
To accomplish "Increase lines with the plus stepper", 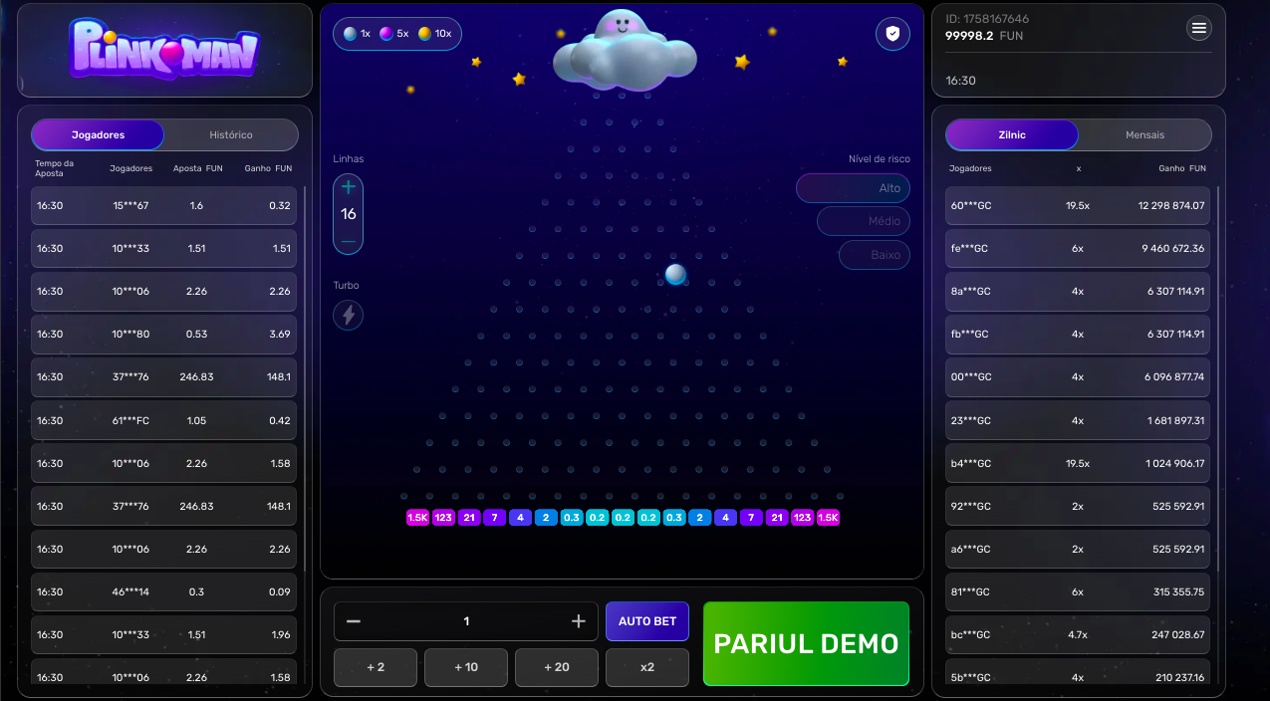I will click(349, 186).
